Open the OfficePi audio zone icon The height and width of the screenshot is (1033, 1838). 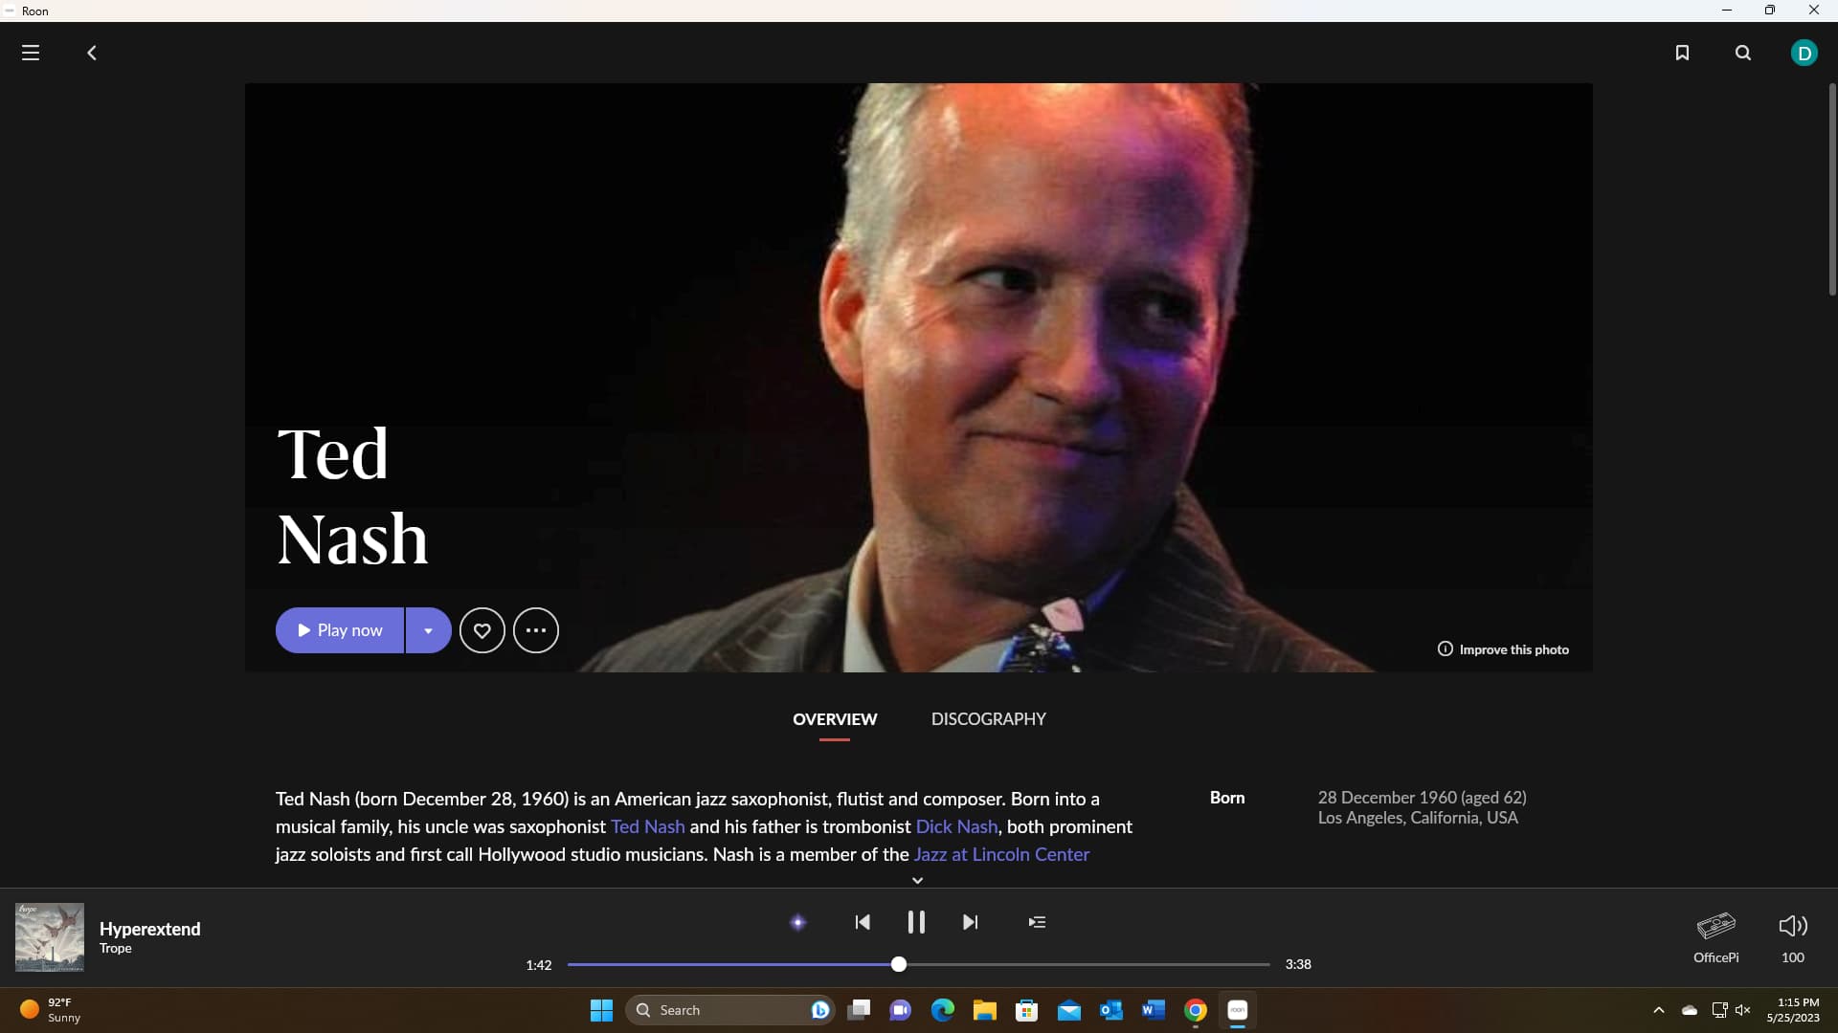[x=1715, y=926]
